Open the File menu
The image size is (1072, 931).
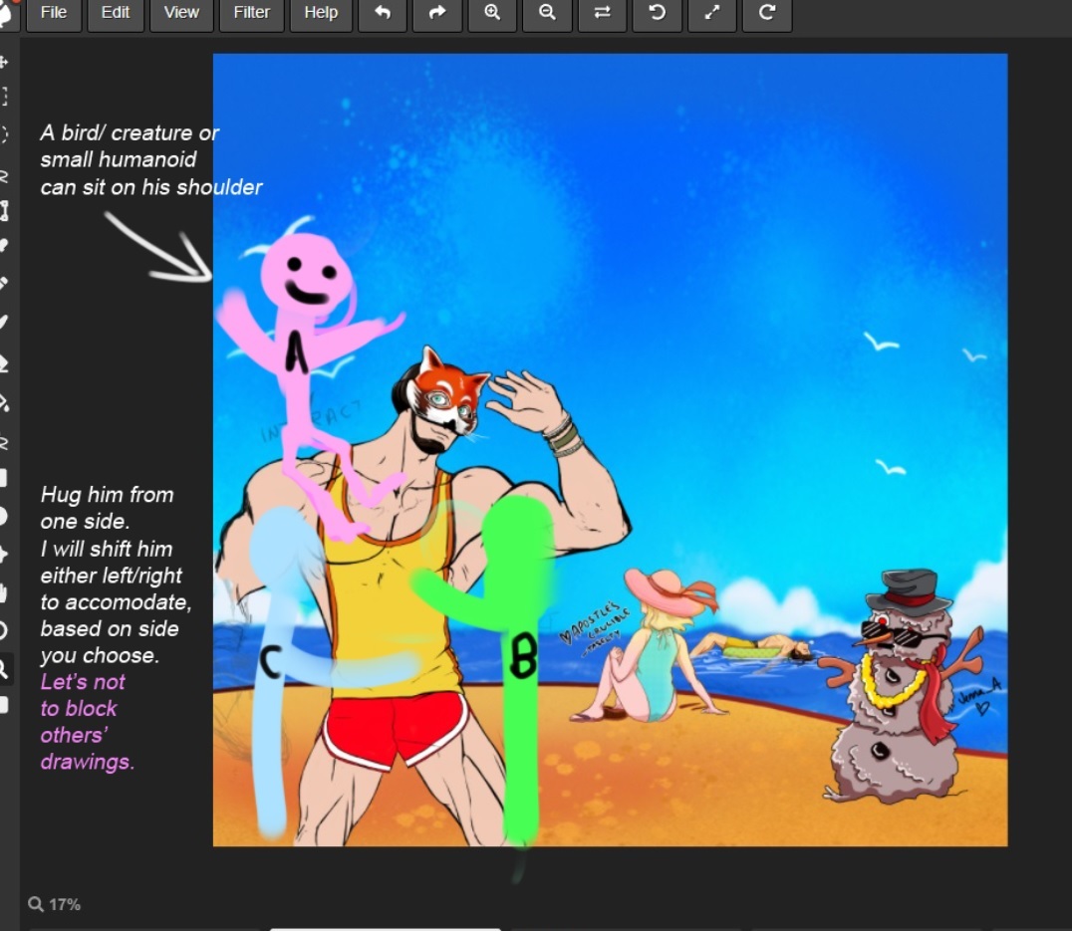pos(54,14)
